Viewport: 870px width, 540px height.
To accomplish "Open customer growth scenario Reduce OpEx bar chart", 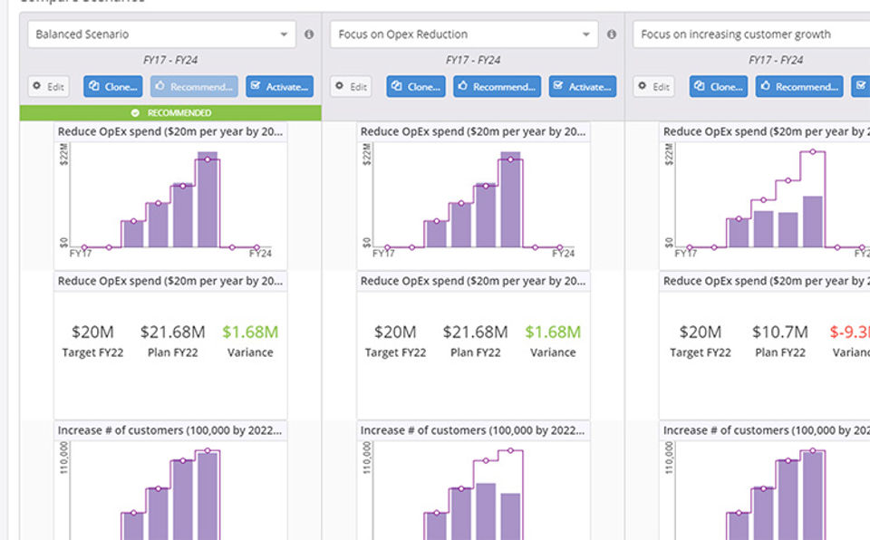I will (765, 203).
